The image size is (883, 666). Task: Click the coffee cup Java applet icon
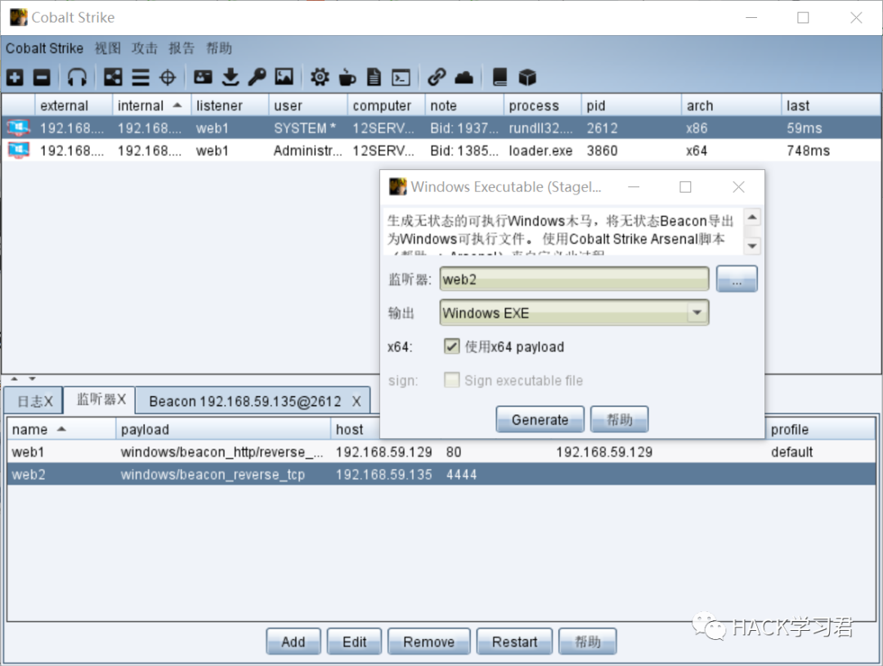click(x=347, y=77)
